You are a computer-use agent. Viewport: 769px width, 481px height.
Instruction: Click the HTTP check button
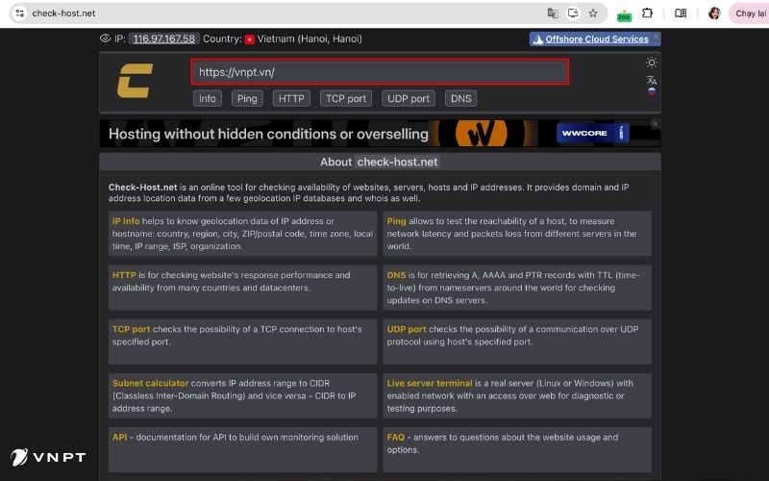tap(291, 99)
